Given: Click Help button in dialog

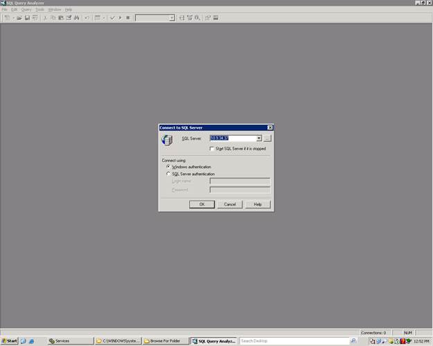Looking at the screenshot, I should (258, 204).
